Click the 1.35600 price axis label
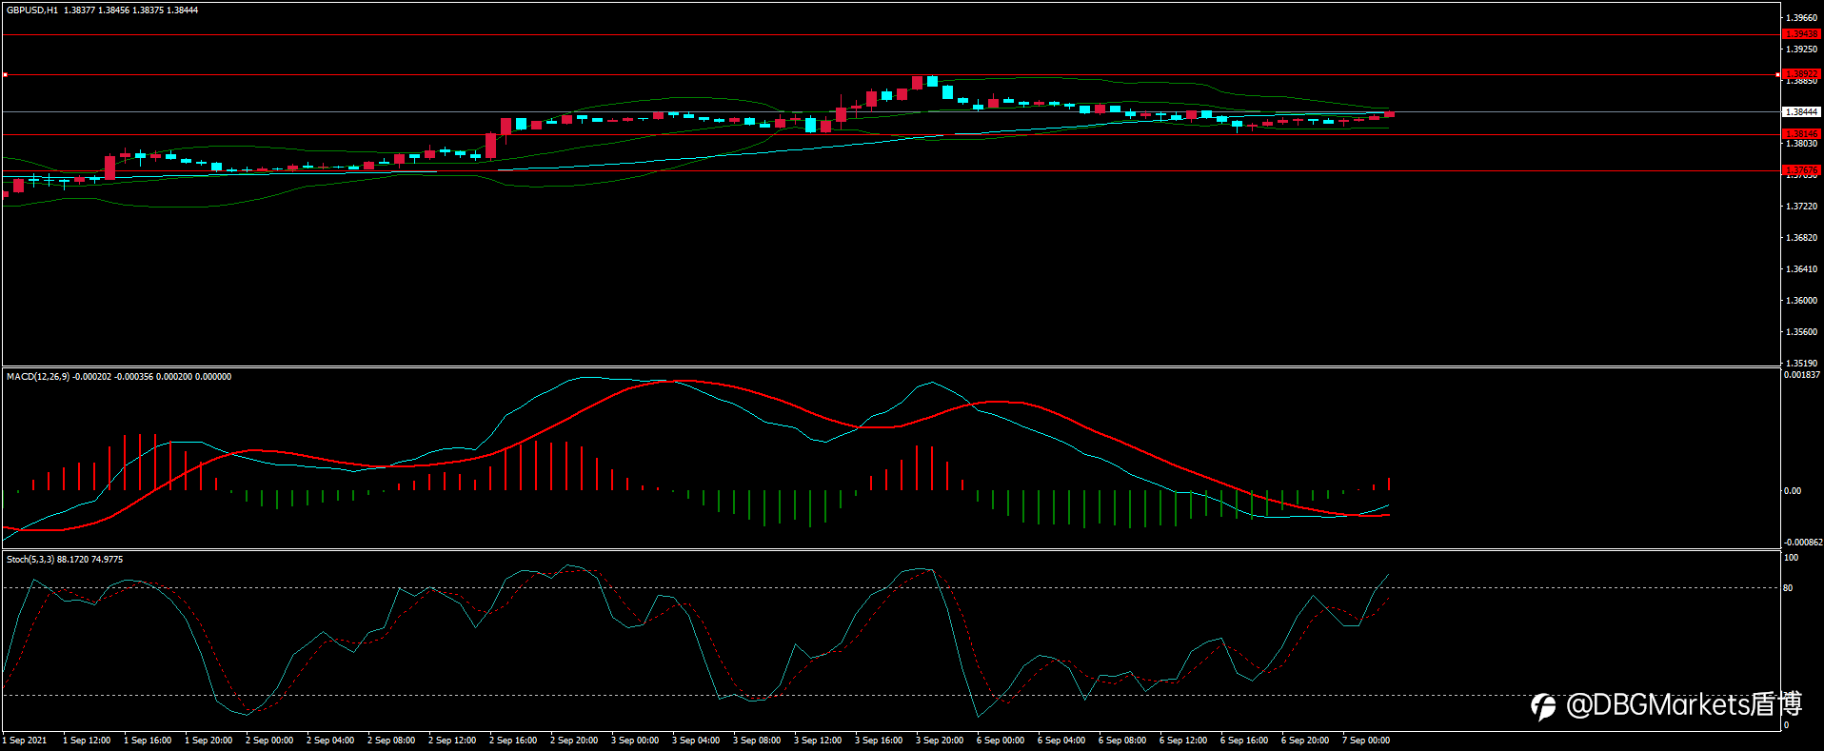 [1801, 332]
